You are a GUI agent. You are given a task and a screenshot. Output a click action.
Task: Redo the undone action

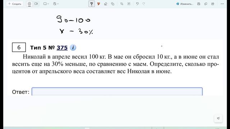point(144,4)
